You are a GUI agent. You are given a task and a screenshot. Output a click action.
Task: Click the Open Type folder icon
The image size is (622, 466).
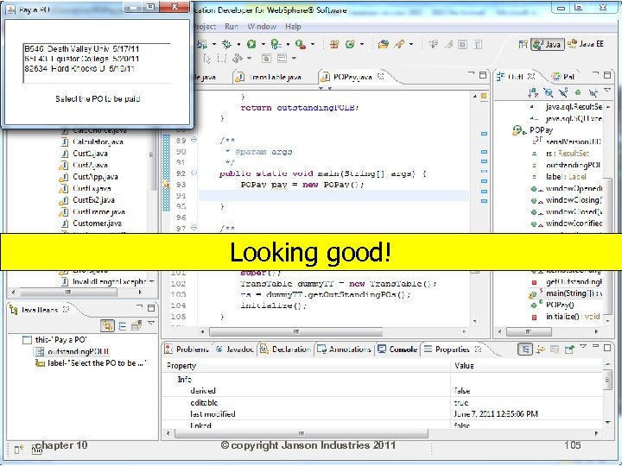click(x=384, y=44)
